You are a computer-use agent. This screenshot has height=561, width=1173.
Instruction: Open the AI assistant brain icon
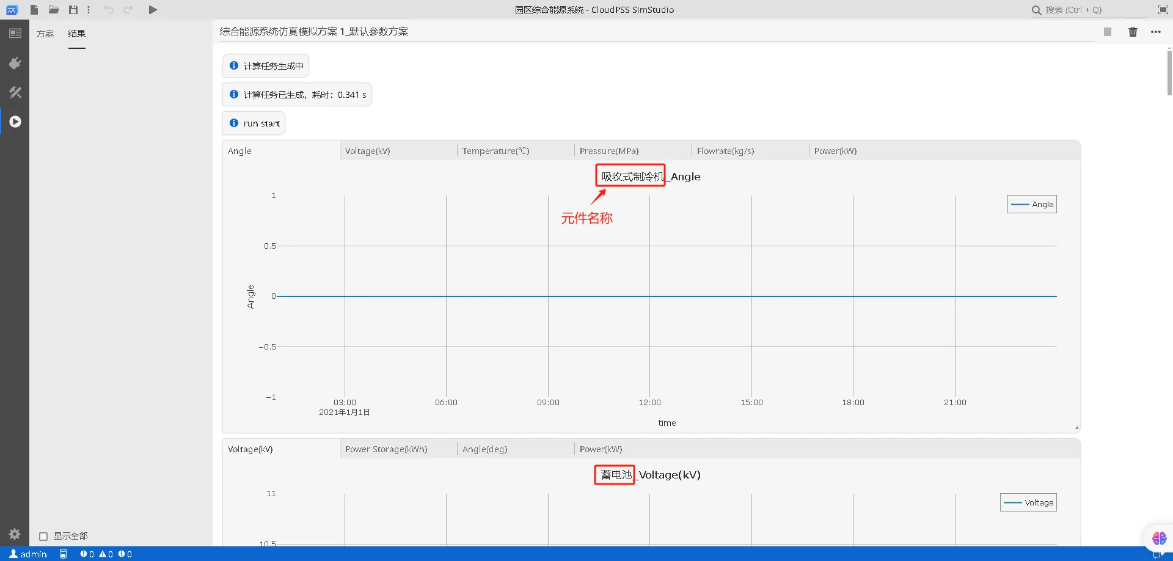[1159, 538]
